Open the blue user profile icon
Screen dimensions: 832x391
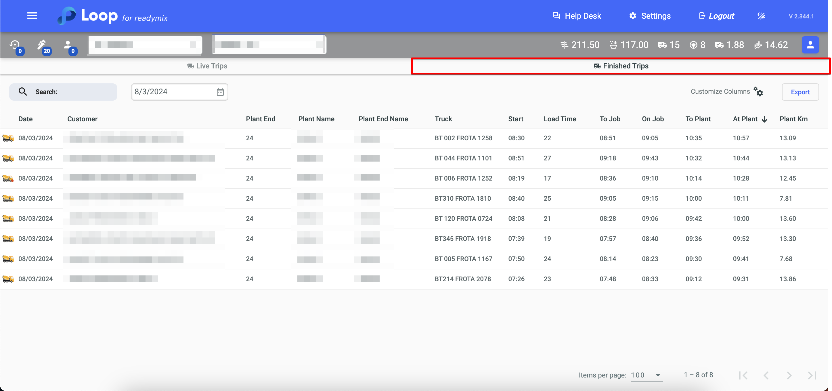coord(810,45)
